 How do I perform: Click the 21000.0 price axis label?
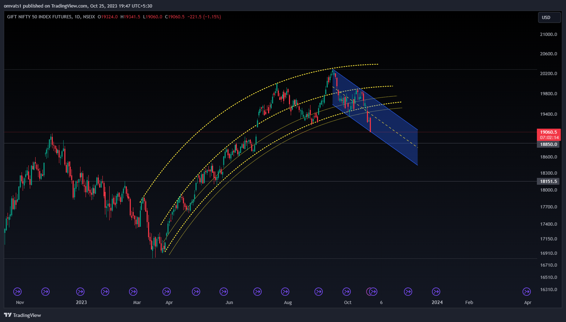pos(548,34)
